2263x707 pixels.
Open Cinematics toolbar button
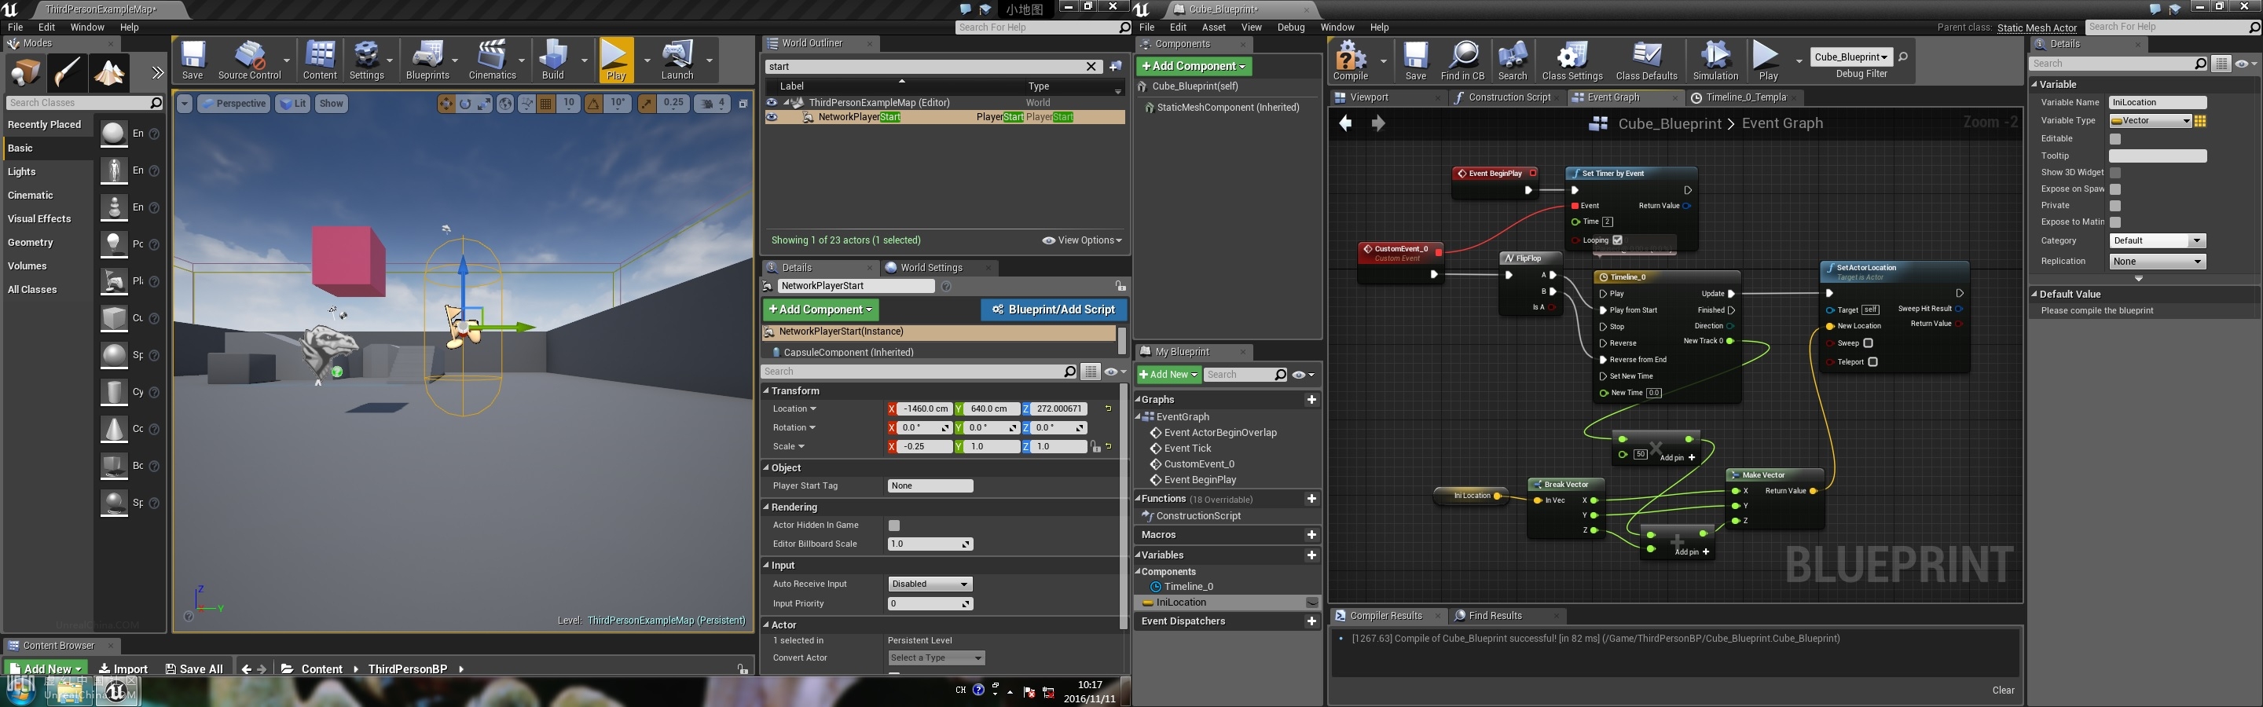point(492,60)
